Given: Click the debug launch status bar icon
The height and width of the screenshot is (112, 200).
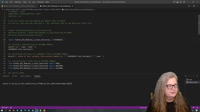Looking at the screenshot, I should (11, 108).
